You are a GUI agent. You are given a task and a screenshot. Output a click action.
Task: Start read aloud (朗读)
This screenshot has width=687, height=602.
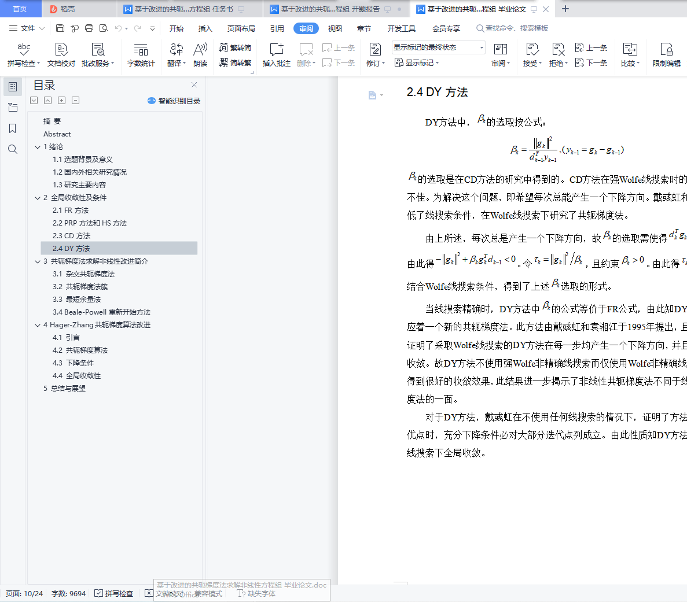coord(200,55)
